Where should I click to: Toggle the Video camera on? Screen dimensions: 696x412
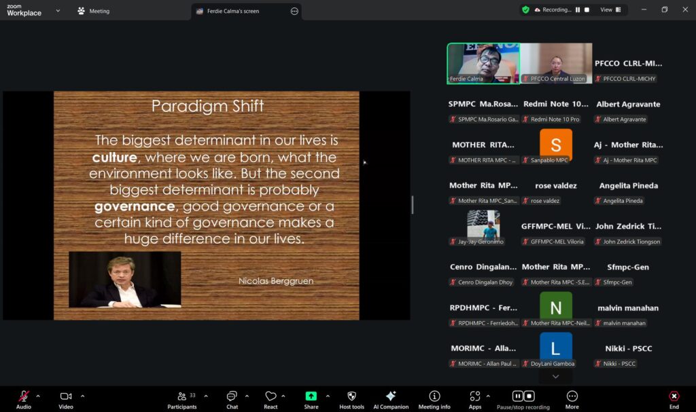pyautogui.click(x=66, y=396)
